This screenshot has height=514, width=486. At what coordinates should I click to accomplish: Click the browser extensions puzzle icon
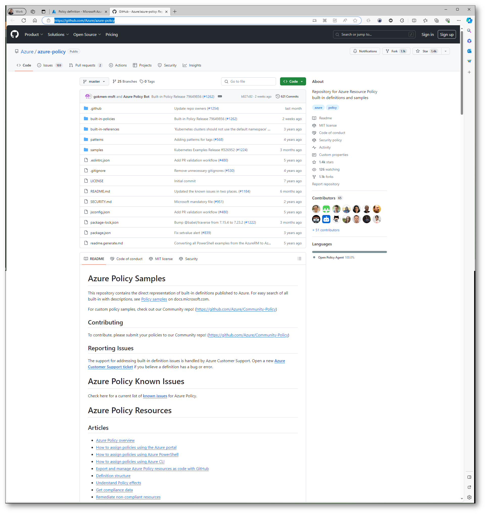click(402, 20)
